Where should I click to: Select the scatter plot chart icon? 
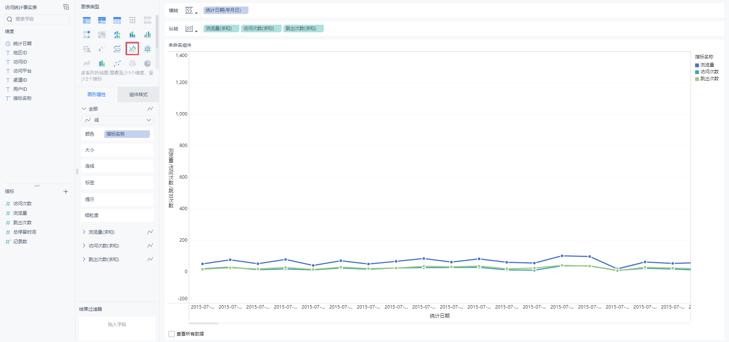coord(117,63)
